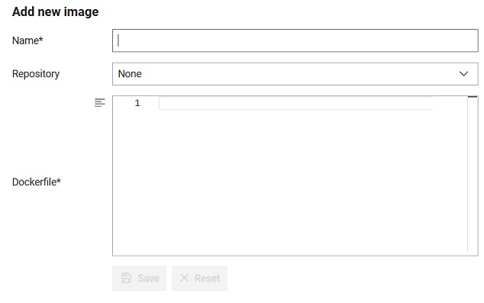
Task: Focus the Name input field
Action: point(295,40)
